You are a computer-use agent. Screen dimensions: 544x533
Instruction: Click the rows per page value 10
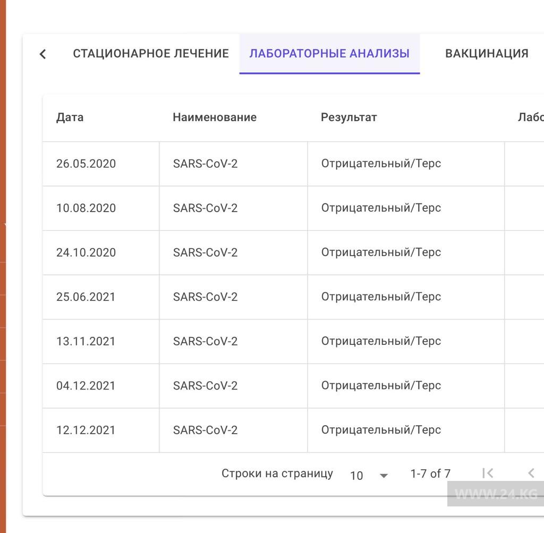point(356,475)
